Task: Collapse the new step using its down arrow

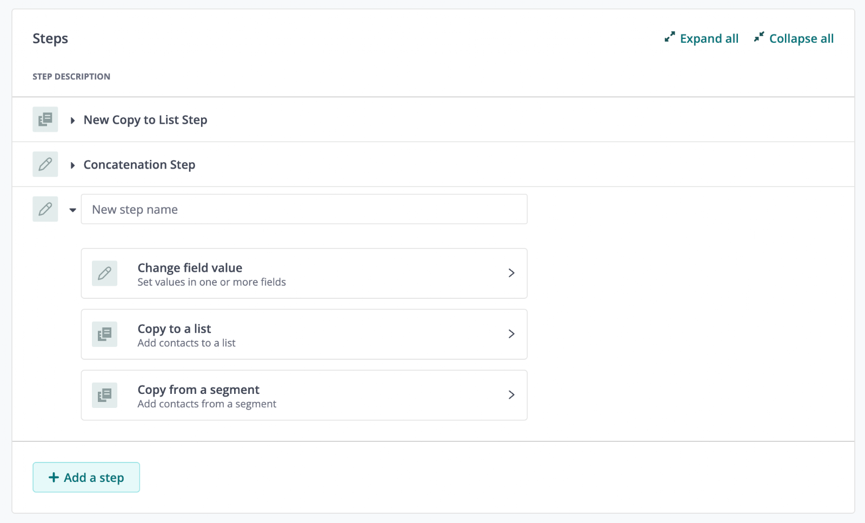Action: click(72, 210)
